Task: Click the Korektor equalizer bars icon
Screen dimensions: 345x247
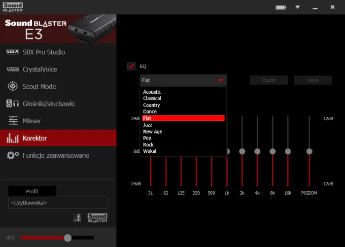Action: (12, 138)
